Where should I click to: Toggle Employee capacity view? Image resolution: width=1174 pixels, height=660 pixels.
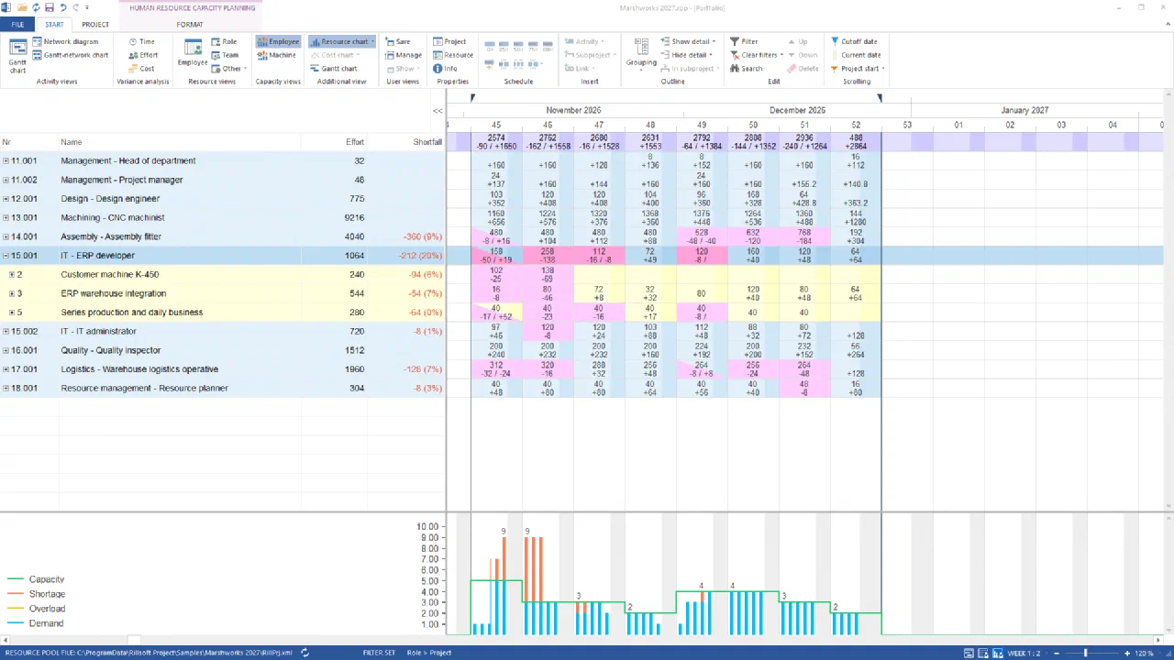coord(278,41)
